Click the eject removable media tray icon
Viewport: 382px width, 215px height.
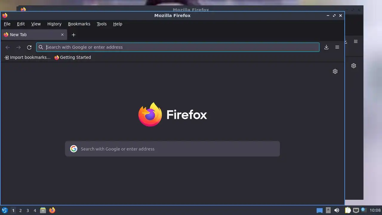coord(328,210)
